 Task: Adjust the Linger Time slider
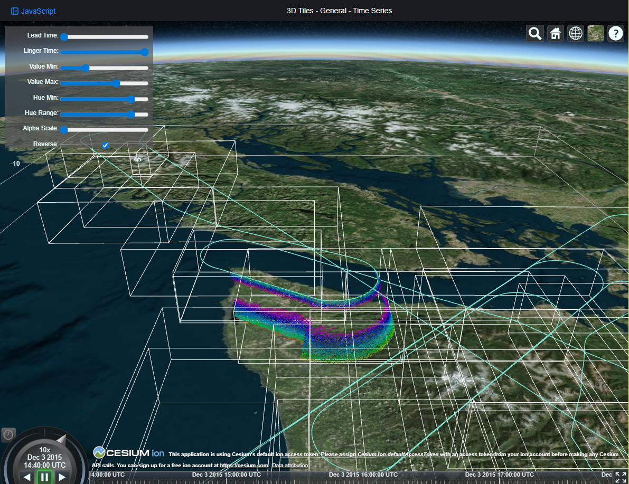[104, 52]
